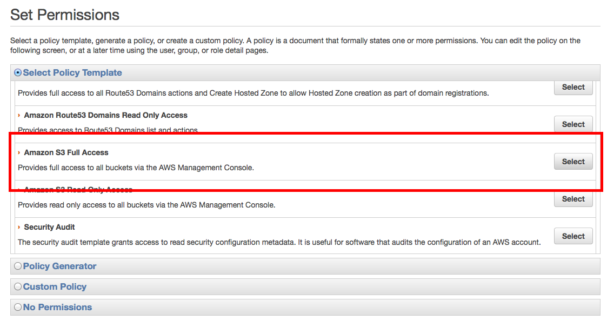
Task: Expand Route53 Domains Read Only Access arrow
Action: click(19, 116)
